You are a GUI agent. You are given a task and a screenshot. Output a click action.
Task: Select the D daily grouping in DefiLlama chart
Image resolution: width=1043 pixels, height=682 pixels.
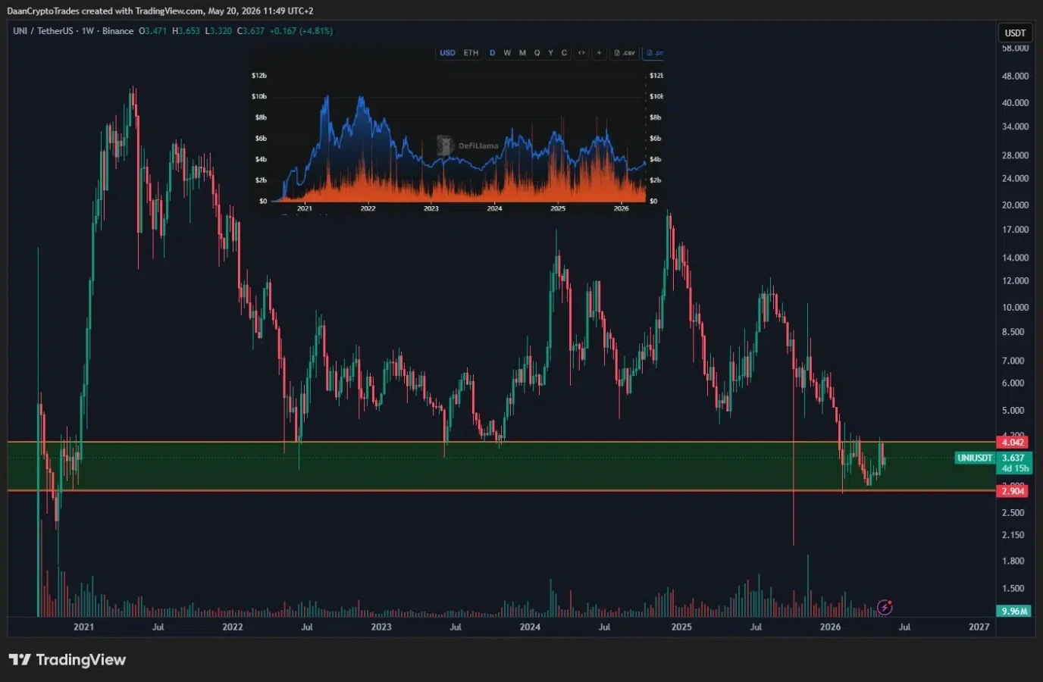[x=492, y=53]
